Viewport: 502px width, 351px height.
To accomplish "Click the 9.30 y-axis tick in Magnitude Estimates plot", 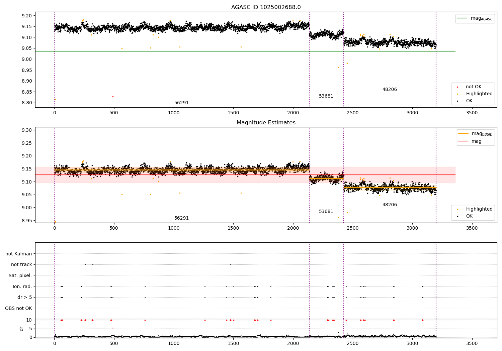I will [x=26, y=130].
